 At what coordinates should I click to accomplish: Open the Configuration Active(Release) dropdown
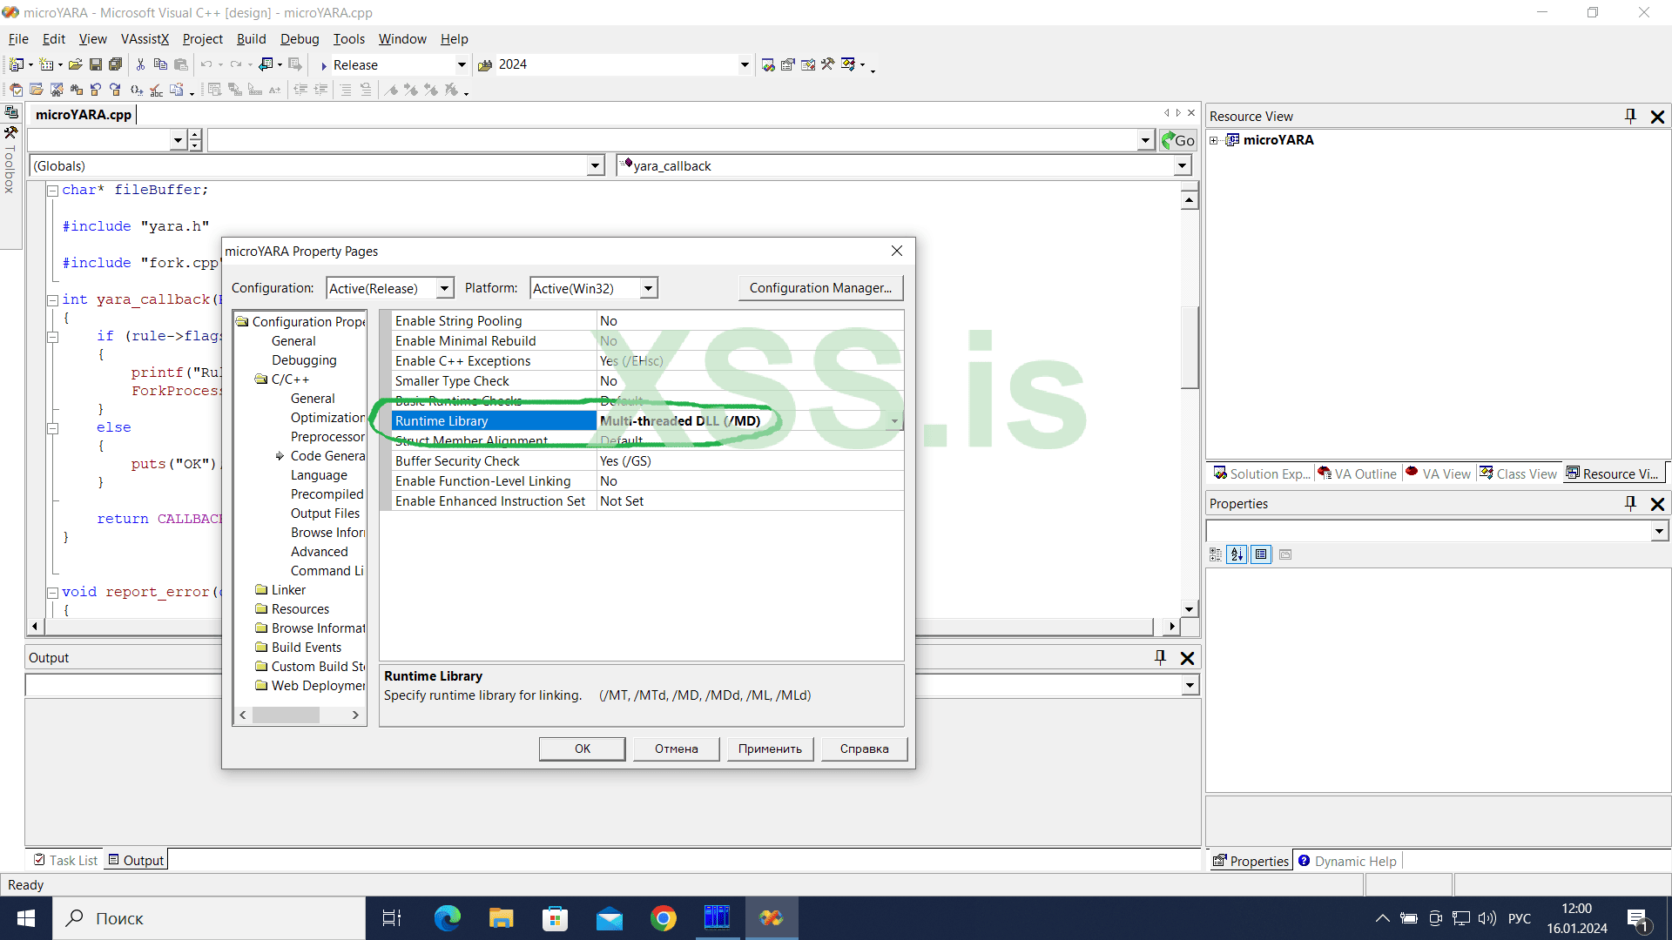(444, 288)
